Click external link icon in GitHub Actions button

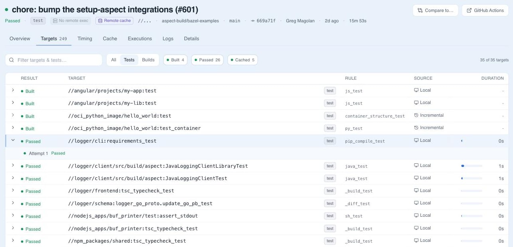(x=469, y=10)
